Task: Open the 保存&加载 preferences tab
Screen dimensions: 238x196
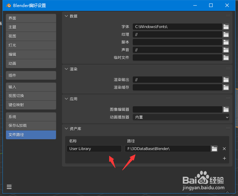Action: coord(31,126)
